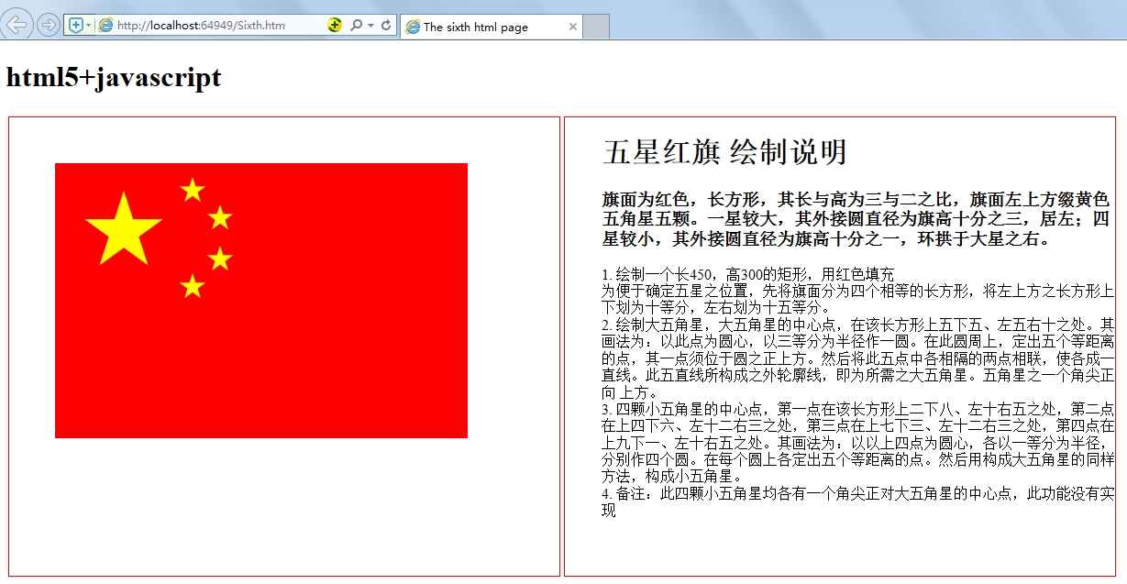Click the bottommost small yellow star
The image size is (1127, 584).
click(192, 286)
